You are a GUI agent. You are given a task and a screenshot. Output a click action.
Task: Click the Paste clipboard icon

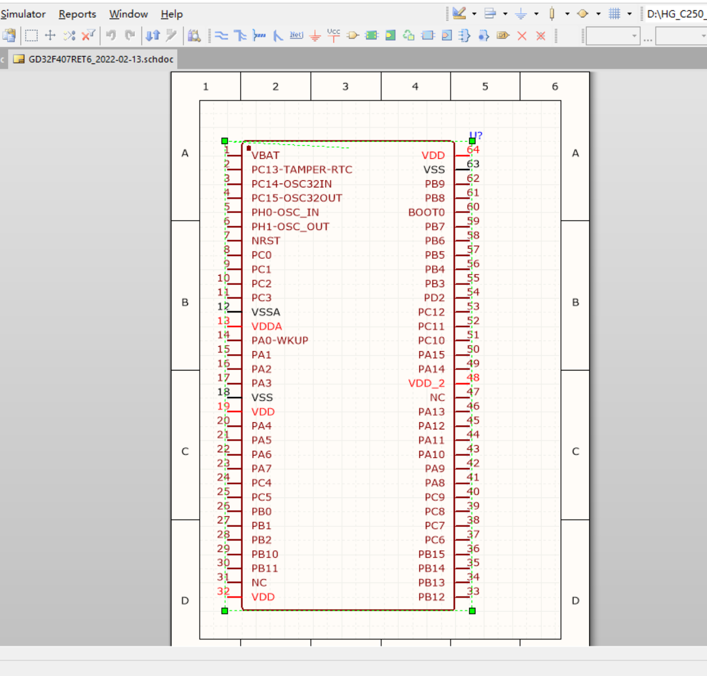click(9, 36)
